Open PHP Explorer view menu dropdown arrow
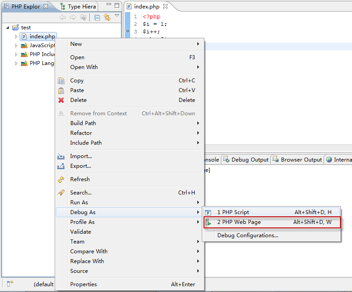The height and width of the screenshot is (292, 352). (117, 16)
